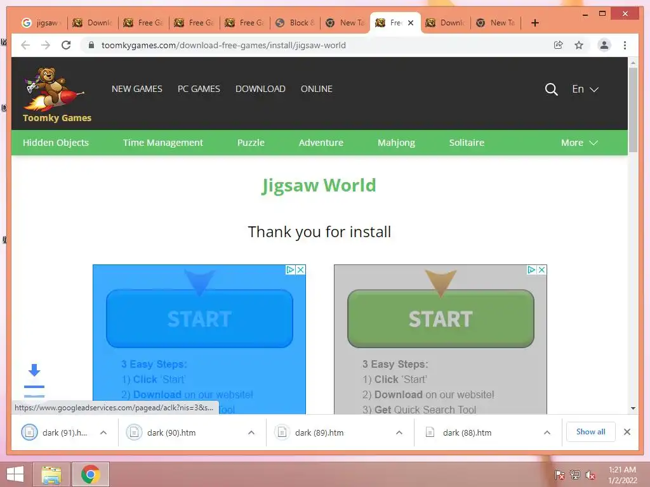
Task: Click the network tray icon
Action: [x=575, y=475]
